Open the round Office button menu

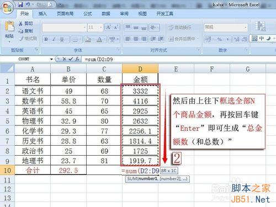(7, 8)
